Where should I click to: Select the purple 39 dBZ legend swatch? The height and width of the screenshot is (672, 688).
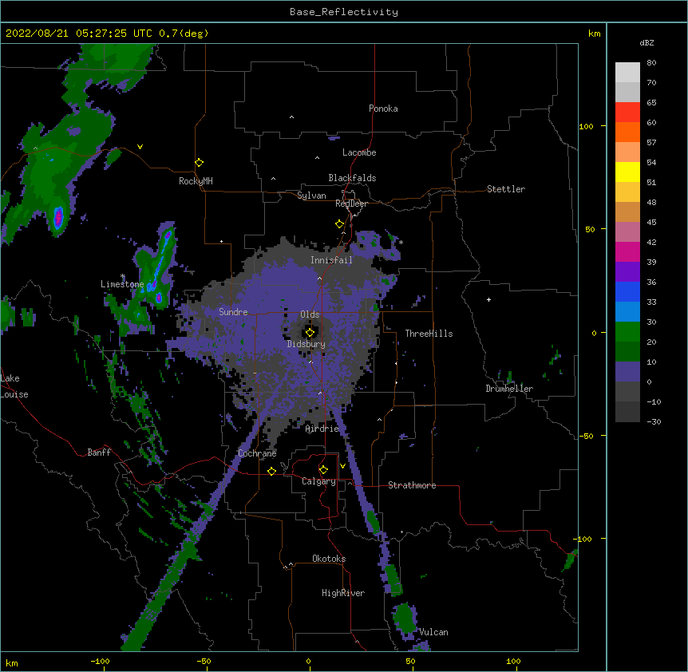pos(627,271)
